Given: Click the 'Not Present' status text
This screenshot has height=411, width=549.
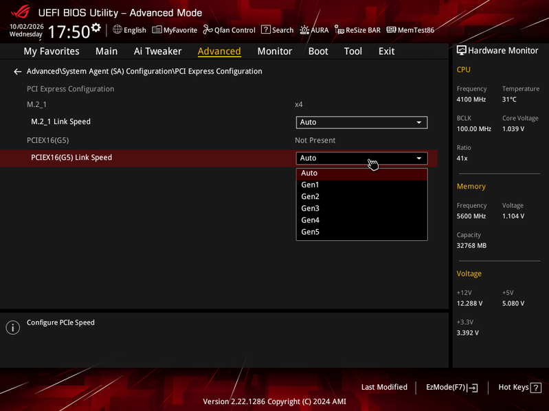Looking at the screenshot, I should 315,141.
